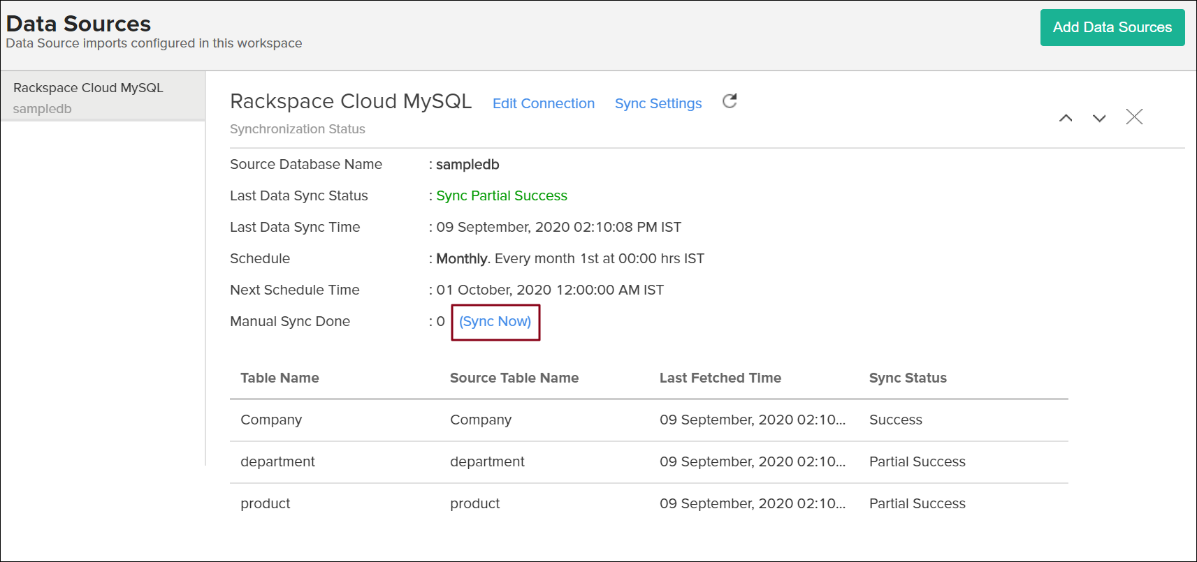This screenshot has width=1197, height=562.
Task: Open the Edit Connection link
Action: coord(543,103)
